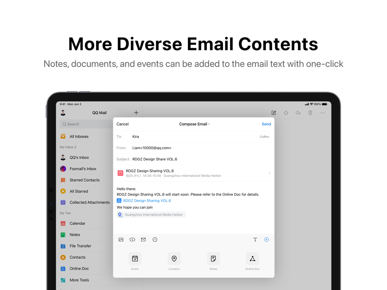The image size is (387, 290).
Task: Insert an Online Doc into the email
Action: click(252, 261)
